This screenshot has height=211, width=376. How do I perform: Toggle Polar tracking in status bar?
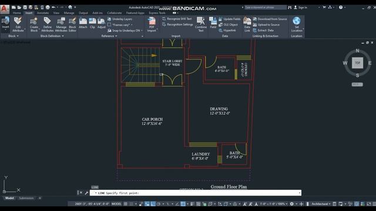tap(159, 204)
